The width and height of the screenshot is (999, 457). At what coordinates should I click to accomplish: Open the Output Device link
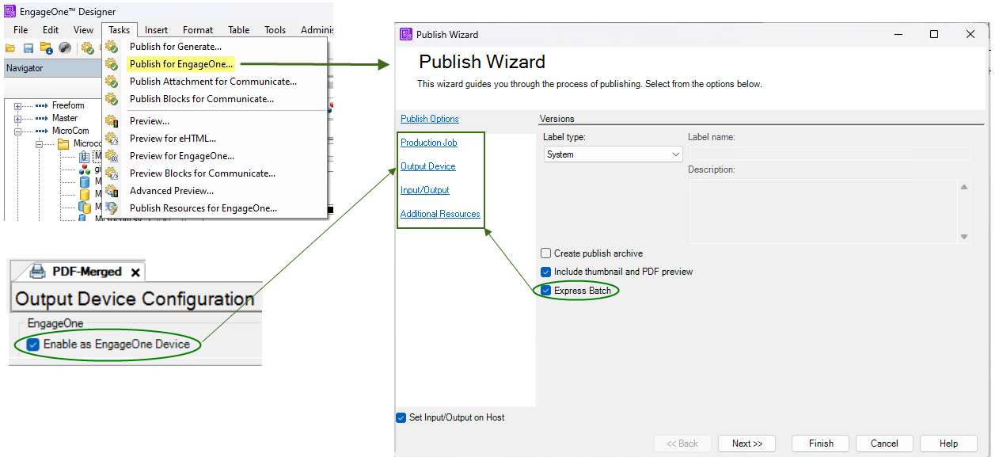[427, 166]
